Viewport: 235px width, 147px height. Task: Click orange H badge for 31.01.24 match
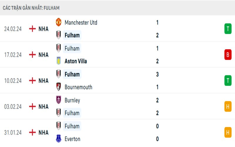point(228,132)
